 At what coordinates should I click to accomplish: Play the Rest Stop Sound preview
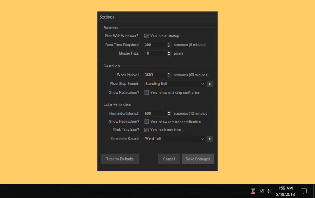(210, 84)
